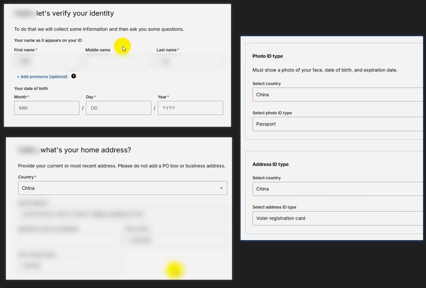
Task: Click the blurred apartment or suite field
Action: 69,240
